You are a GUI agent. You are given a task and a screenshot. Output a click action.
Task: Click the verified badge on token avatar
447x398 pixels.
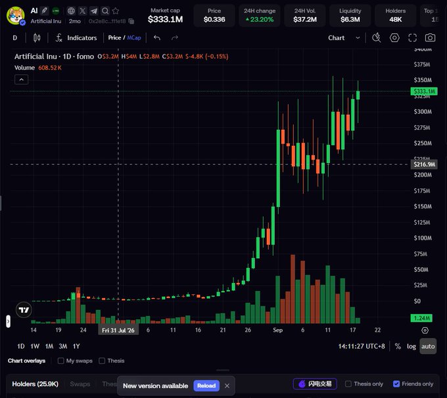tap(23, 22)
